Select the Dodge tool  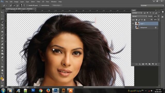click(x=2, y=54)
